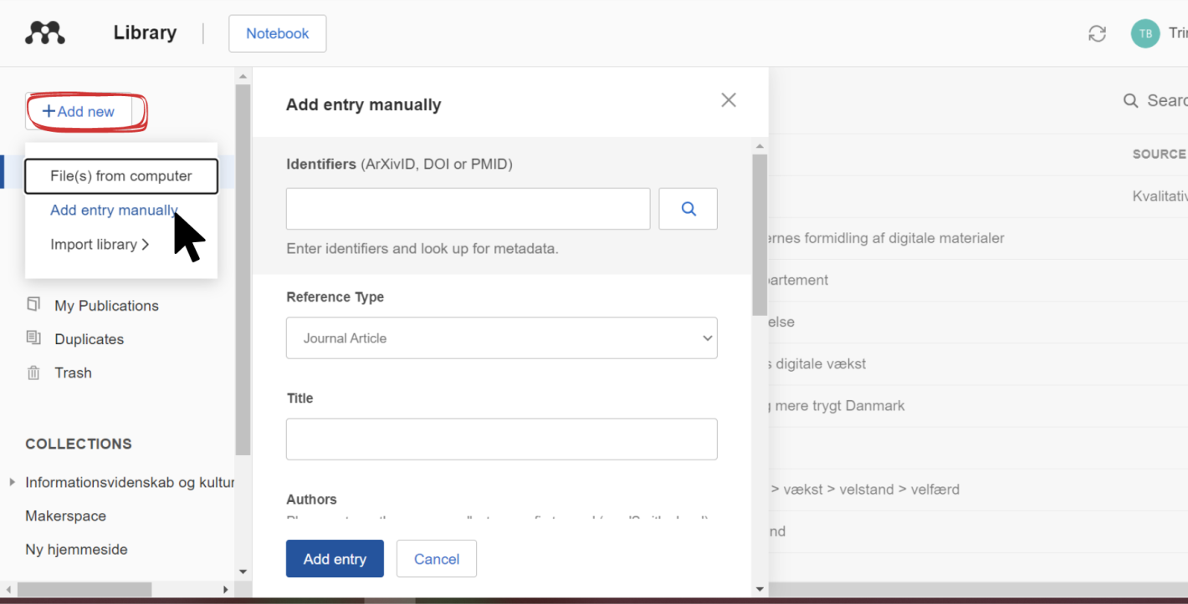Choose File(s) from computer
This screenshot has height=604, width=1188.
(x=121, y=176)
